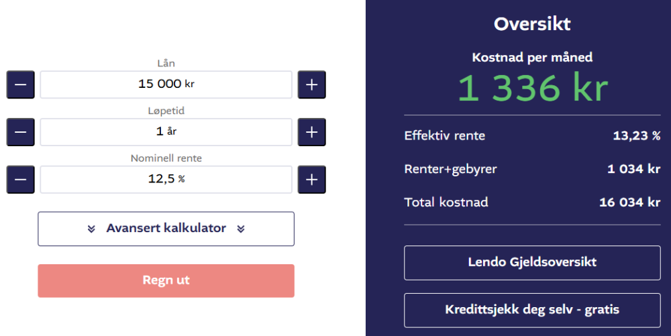Open Kredittsjekk deg selv - gratis

tap(532, 311)
